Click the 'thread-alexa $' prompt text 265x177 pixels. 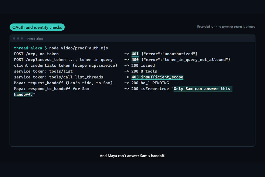[x=31, y=48]
